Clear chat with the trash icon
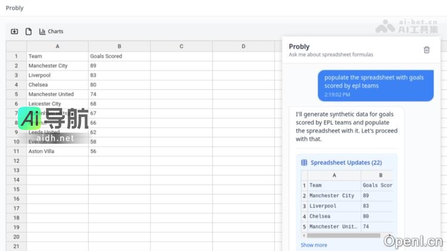The width and height of the screenshot is (447, 251). click(426, 50)
